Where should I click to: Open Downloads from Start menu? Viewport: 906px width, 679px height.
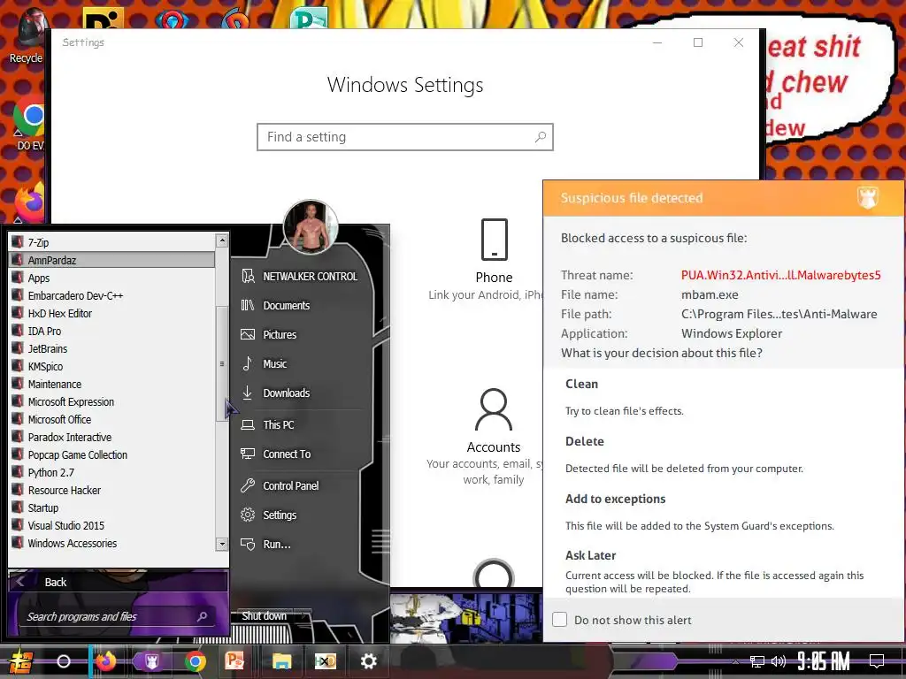point(301,393)
